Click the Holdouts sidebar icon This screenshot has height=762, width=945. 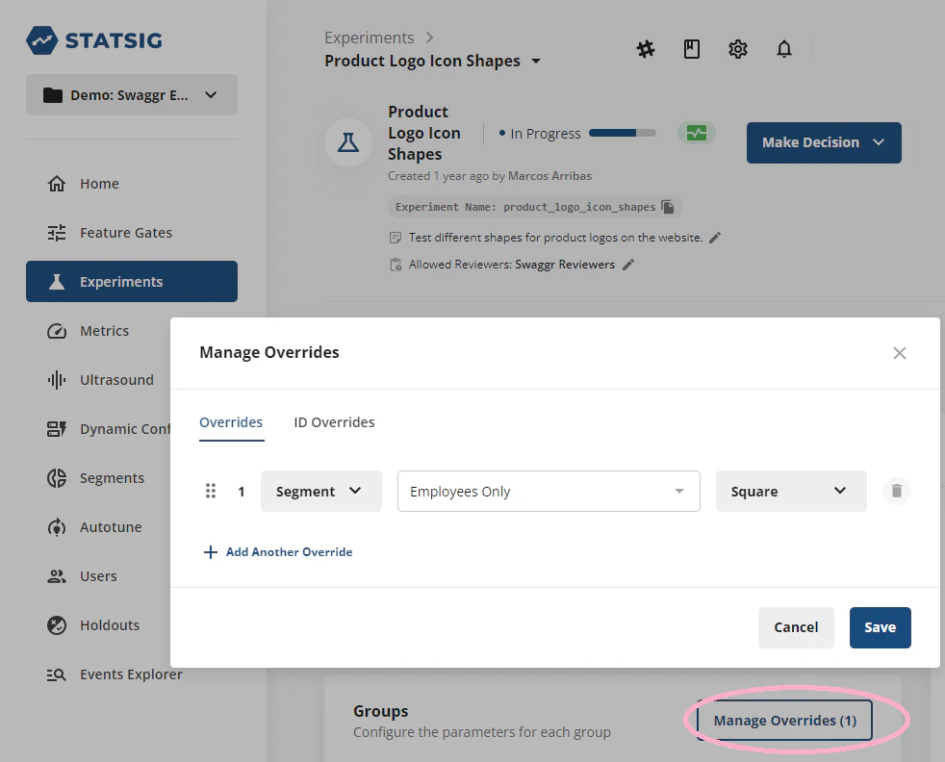coord(57,625)
